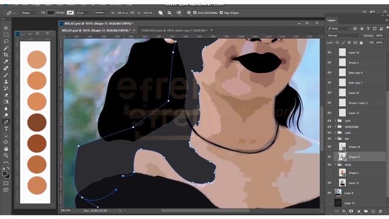The image size is (389, 219).
Task: Select the Eyedropper tool
Action: [x=6, y=61]
